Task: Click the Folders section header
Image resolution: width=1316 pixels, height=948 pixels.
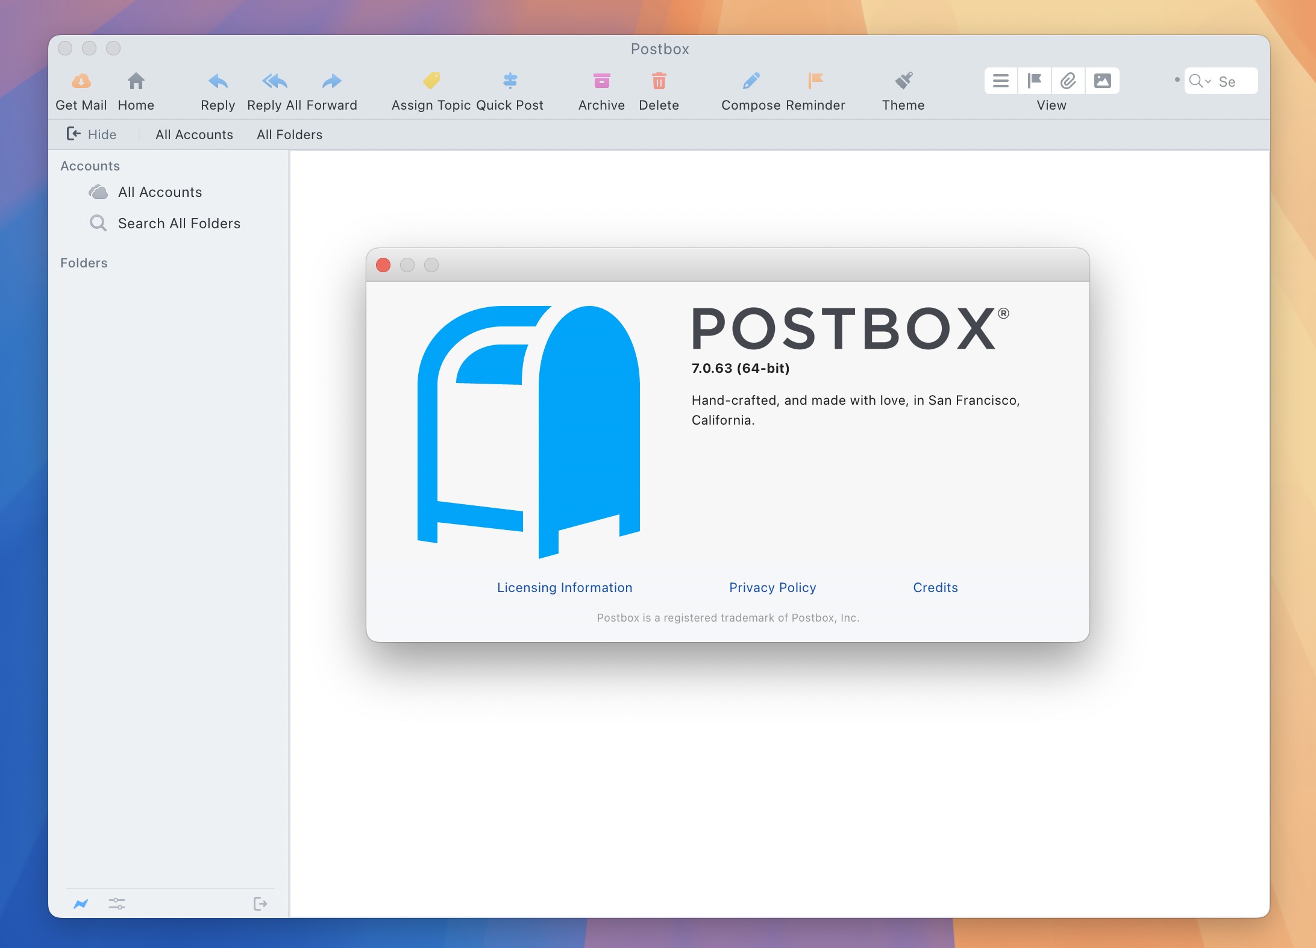Action: click(84, 263)
